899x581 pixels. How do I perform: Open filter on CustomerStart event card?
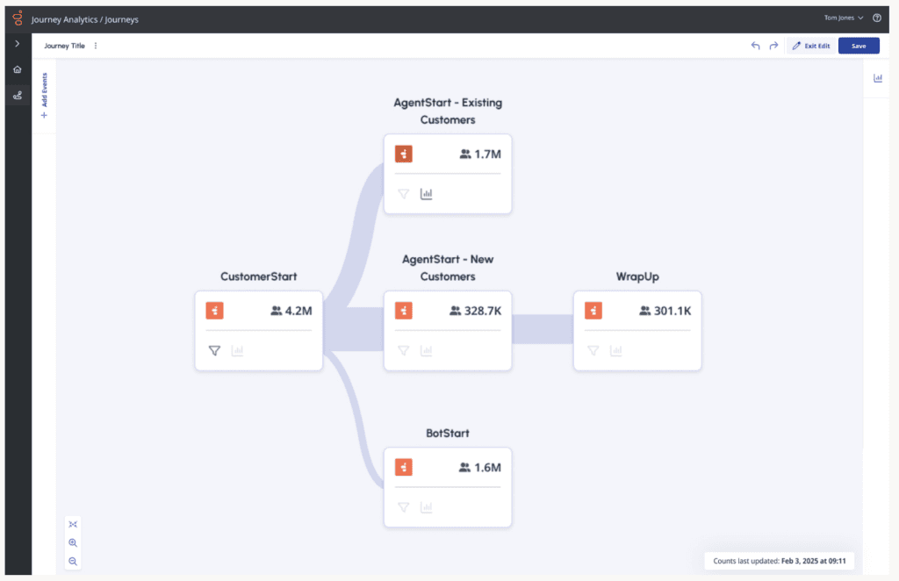[x=214, y=350]
